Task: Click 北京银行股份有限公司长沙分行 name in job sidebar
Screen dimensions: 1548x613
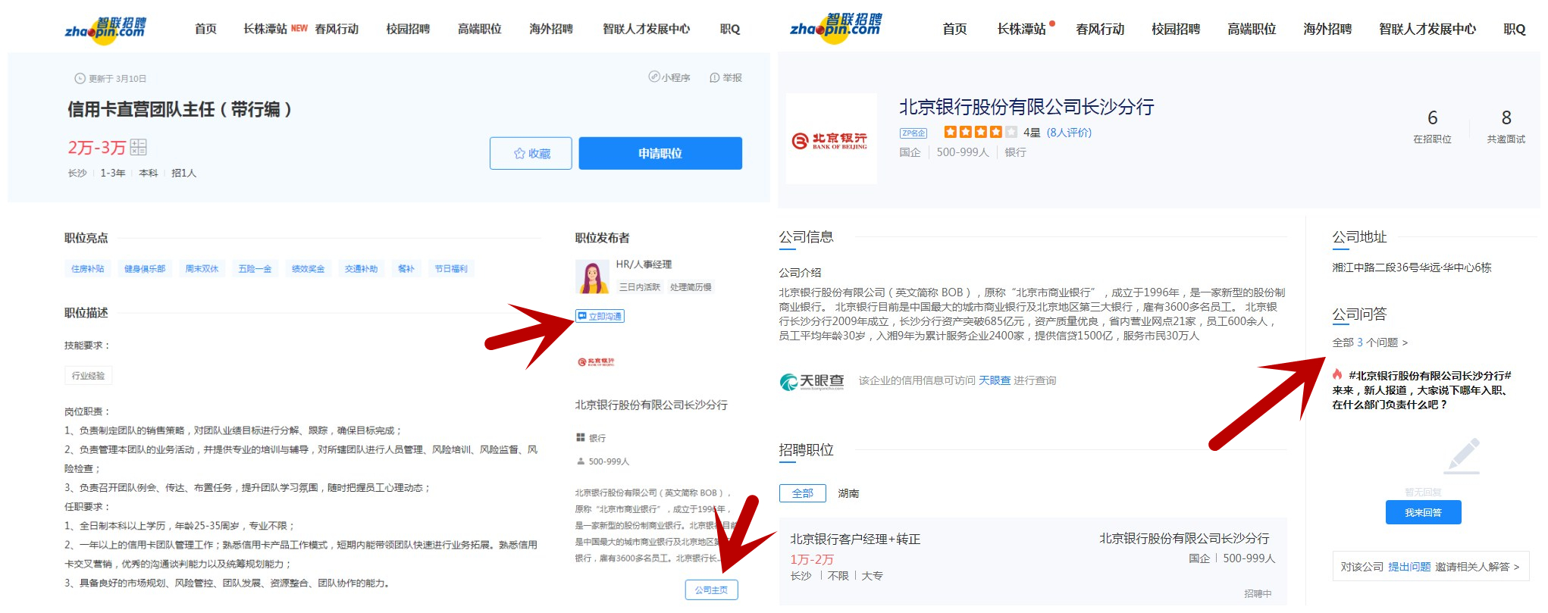Action: 651,405
